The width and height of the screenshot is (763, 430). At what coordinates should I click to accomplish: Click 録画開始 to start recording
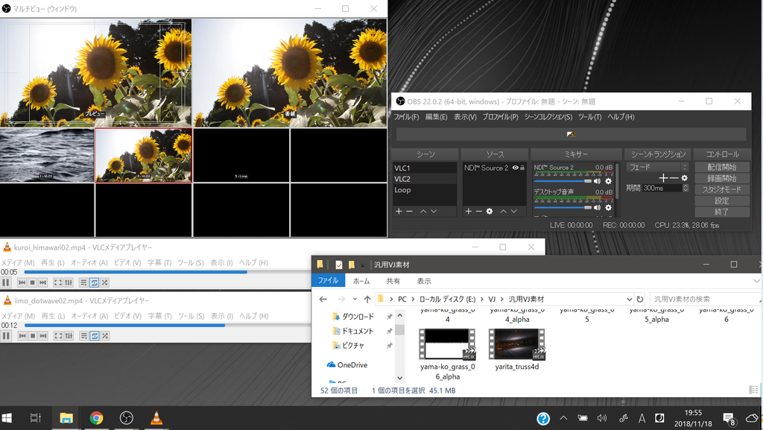721,179
